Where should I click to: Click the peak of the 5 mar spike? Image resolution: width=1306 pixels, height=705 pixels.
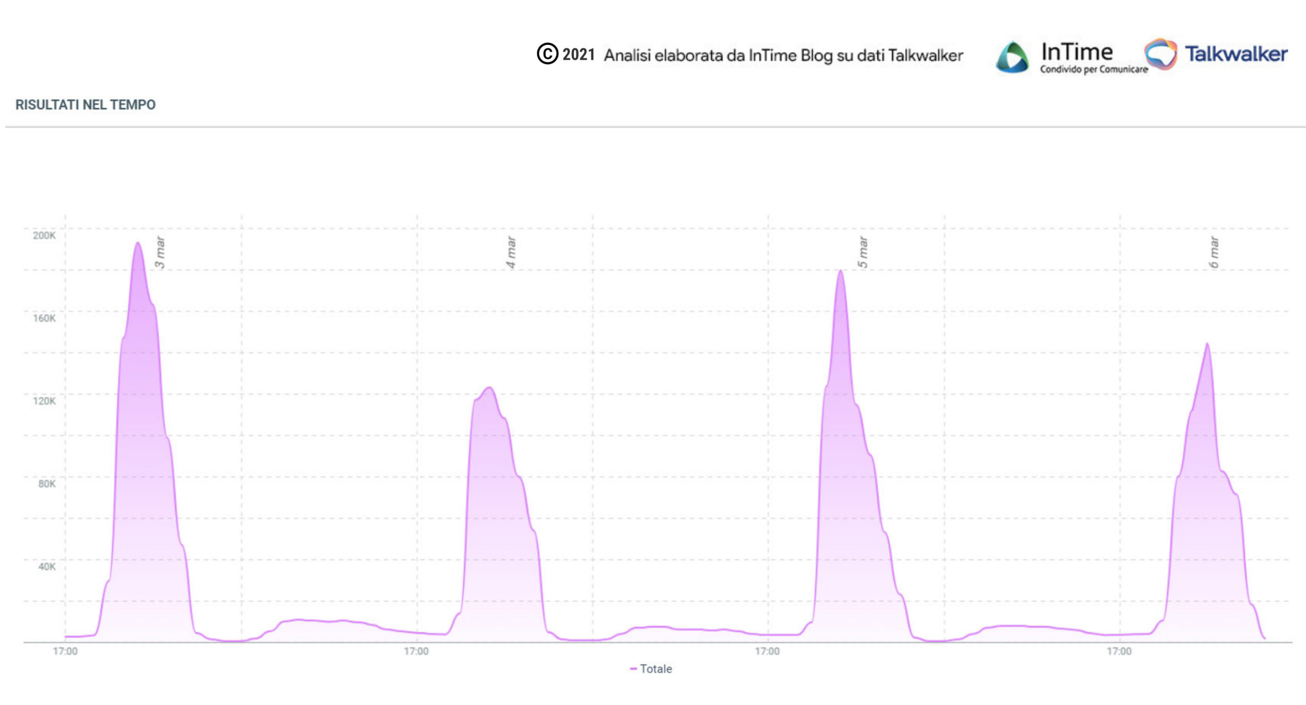840,271
